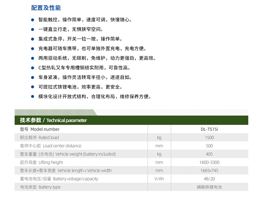Click the Load center distance value 500
This screenshot has width=257, height=198.
pyautogui.click(x=209, y=146)
